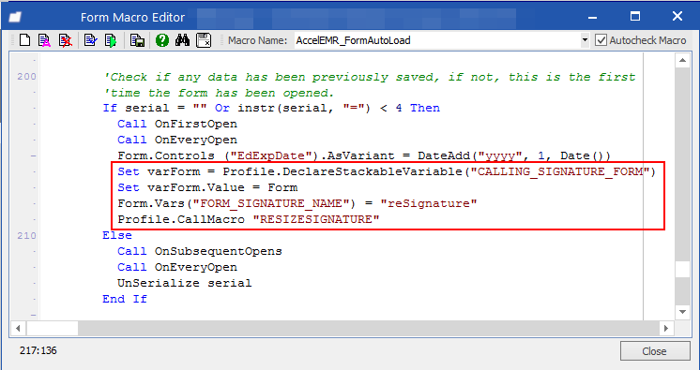The height and width of the screenshot is (370, 700).
Task: Click the line number 200 in gutter
Action: click(27, 77)
